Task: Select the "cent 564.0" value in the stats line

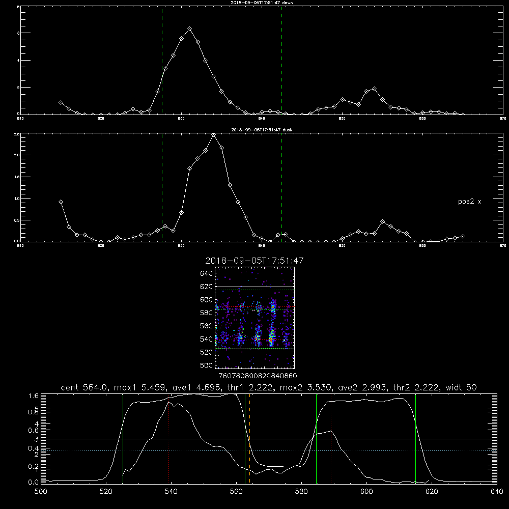Action: click(84, 387)
